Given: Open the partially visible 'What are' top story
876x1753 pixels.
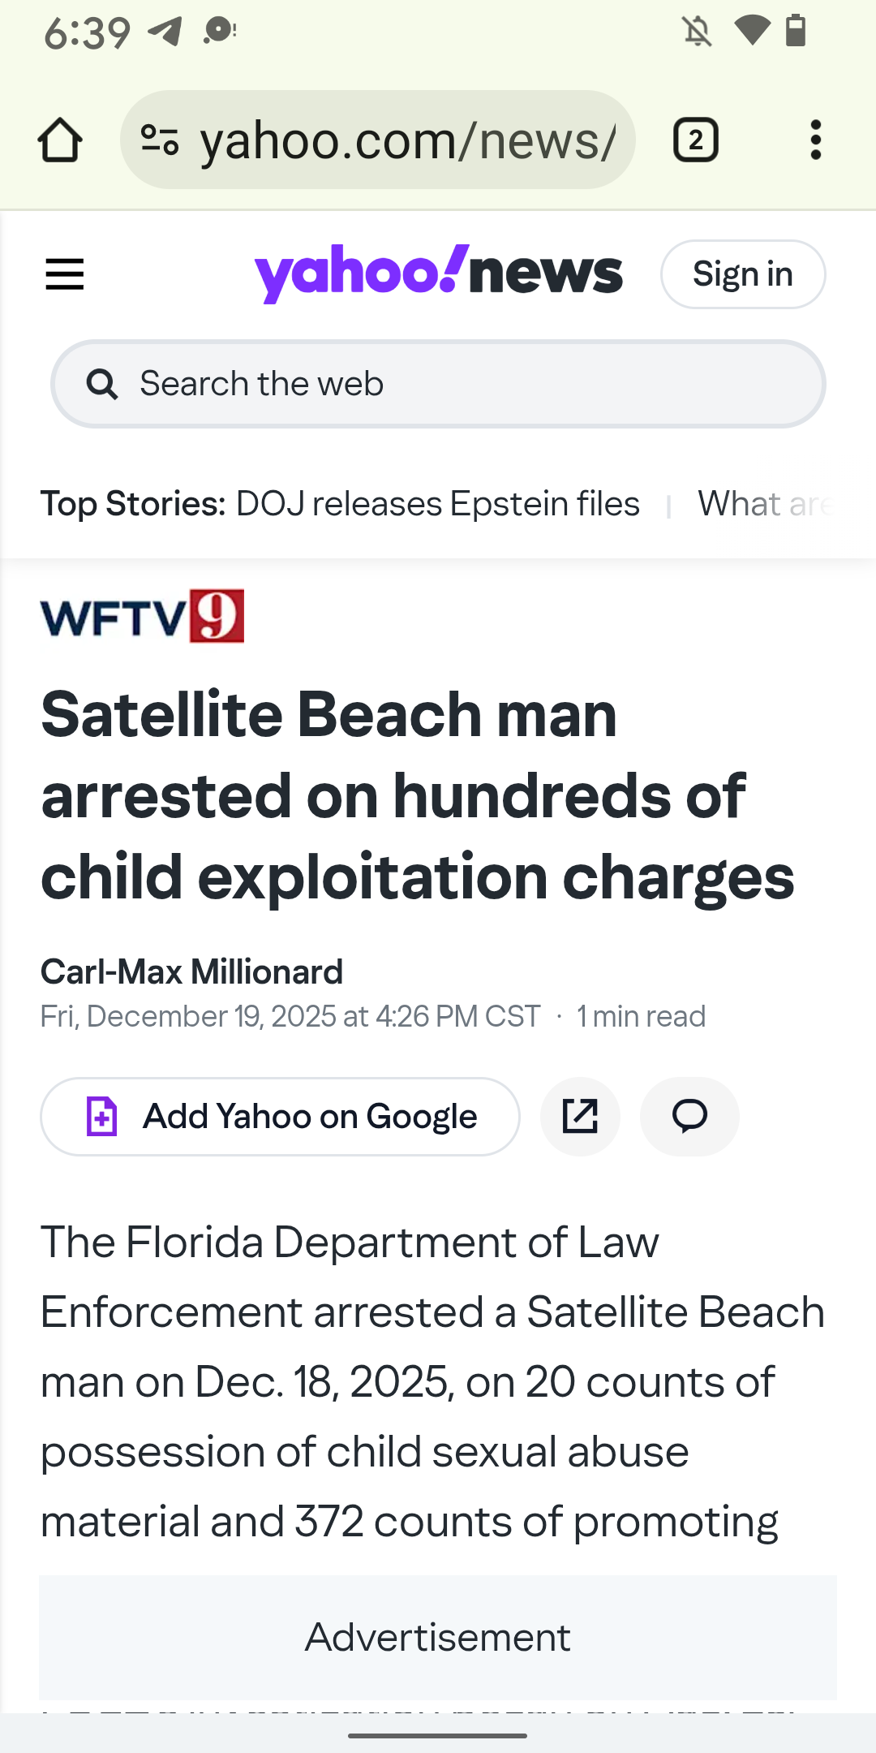Looking at the screenshot, I should (764, 504).
